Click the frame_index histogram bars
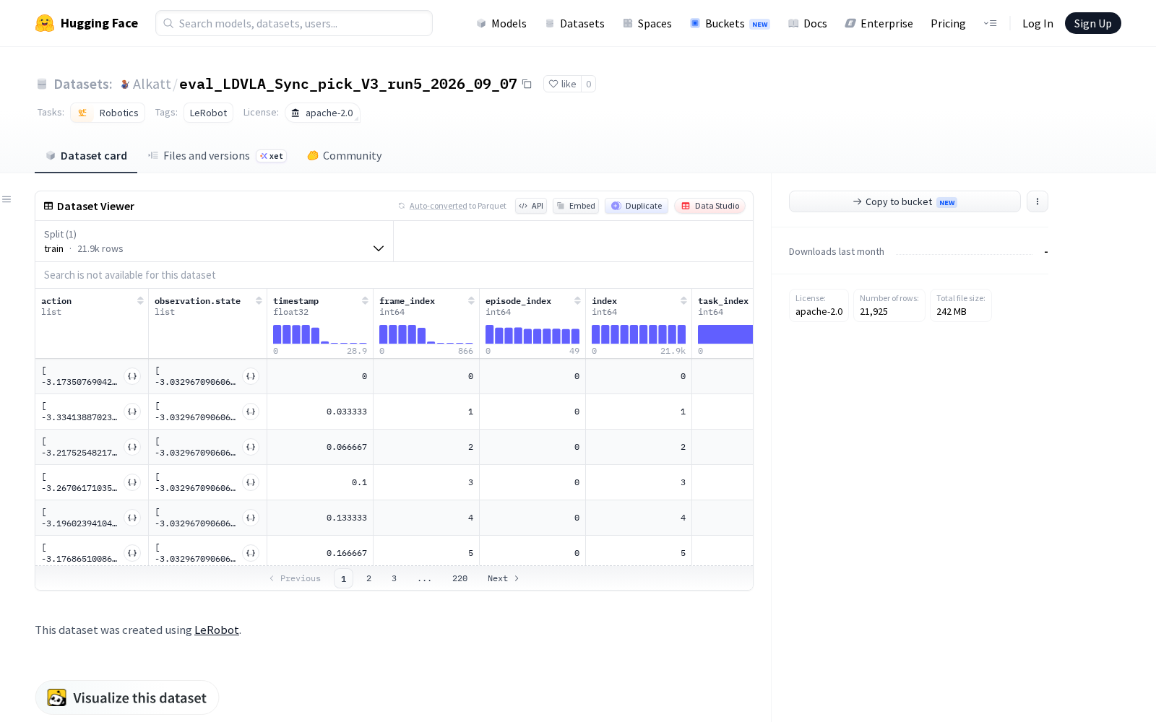 (426, 334)
